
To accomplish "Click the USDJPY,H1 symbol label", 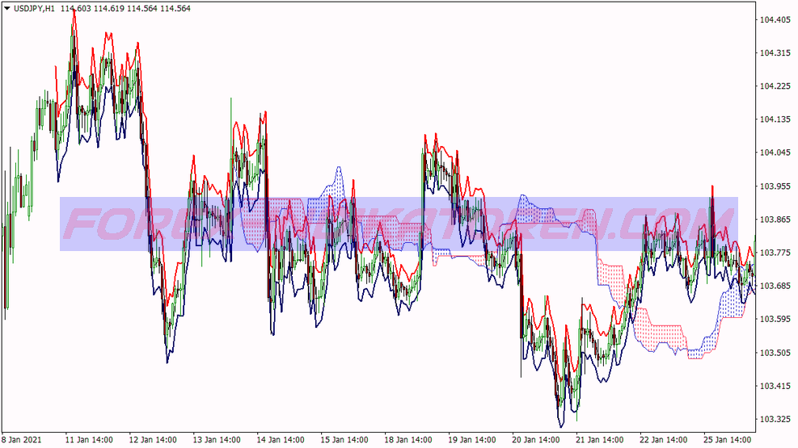I will [x=34, y=8].
